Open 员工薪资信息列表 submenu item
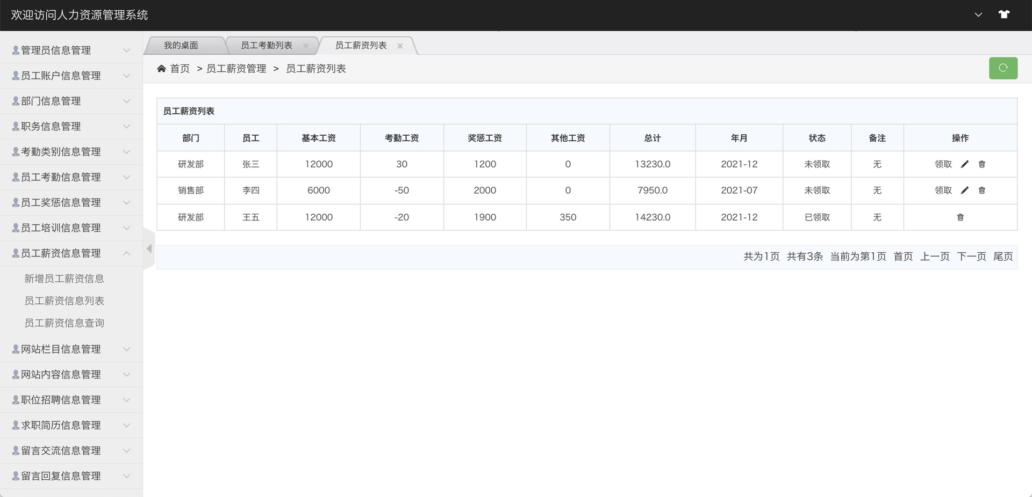The width and height of the screenshot is (1032, 497). point(64,301)
